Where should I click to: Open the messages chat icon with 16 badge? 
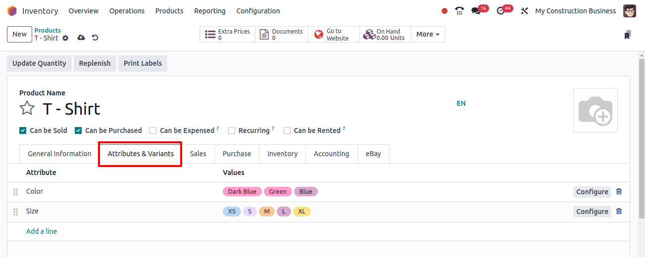(x=476, y=11)
